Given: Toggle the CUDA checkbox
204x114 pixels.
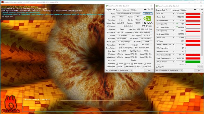Looking at the screenshot, I should pos(125,64).
